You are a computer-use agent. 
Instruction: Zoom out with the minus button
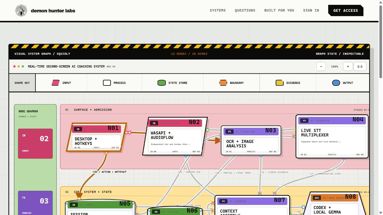pos(321,66)
